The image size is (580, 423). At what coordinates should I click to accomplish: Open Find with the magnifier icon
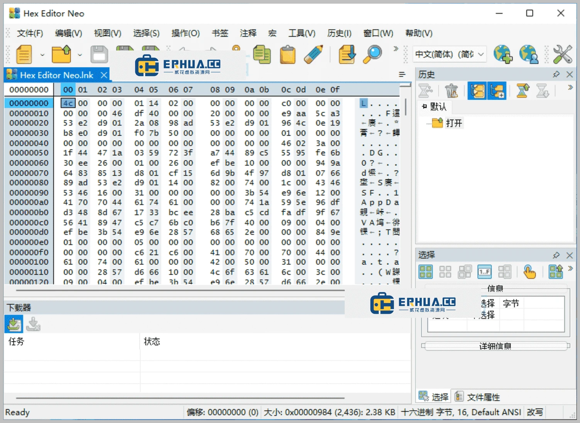(x=372, y=55)
